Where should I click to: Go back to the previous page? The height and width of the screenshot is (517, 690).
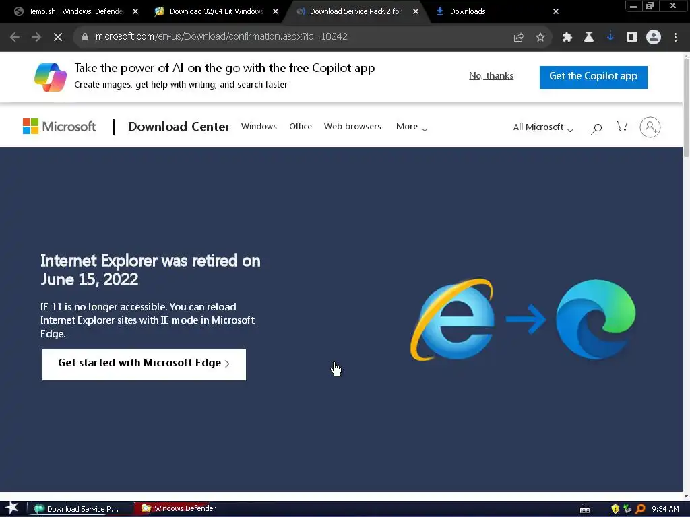tap(15, 37)
